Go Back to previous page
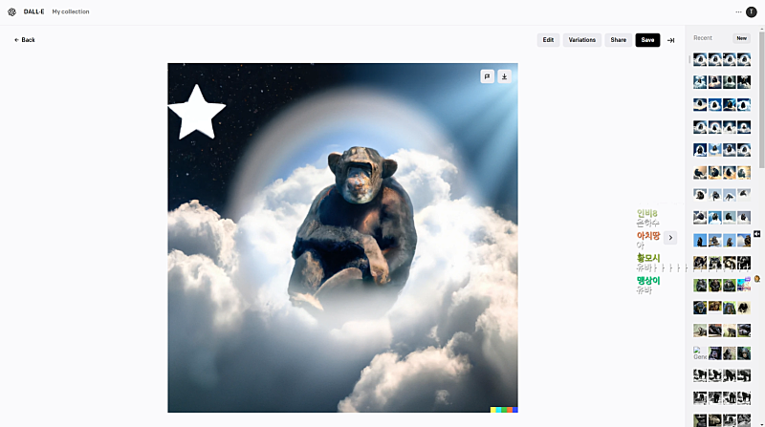 pyautogui.click(x=25, y=40)
